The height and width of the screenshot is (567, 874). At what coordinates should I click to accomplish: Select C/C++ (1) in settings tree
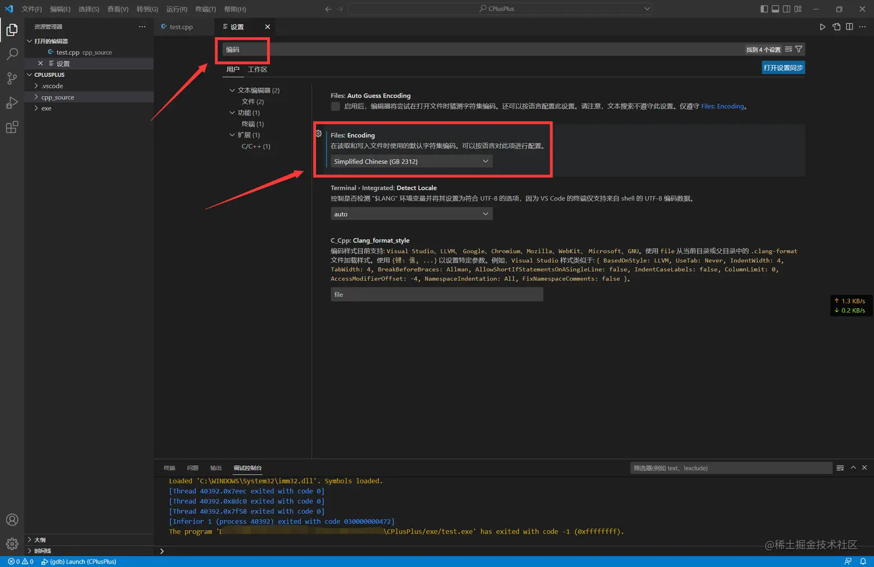click(256, 146)
